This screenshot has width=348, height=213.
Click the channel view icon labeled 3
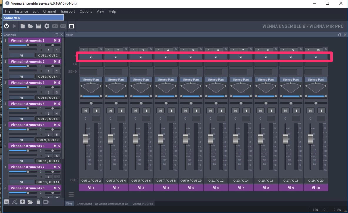coord(46,202)
